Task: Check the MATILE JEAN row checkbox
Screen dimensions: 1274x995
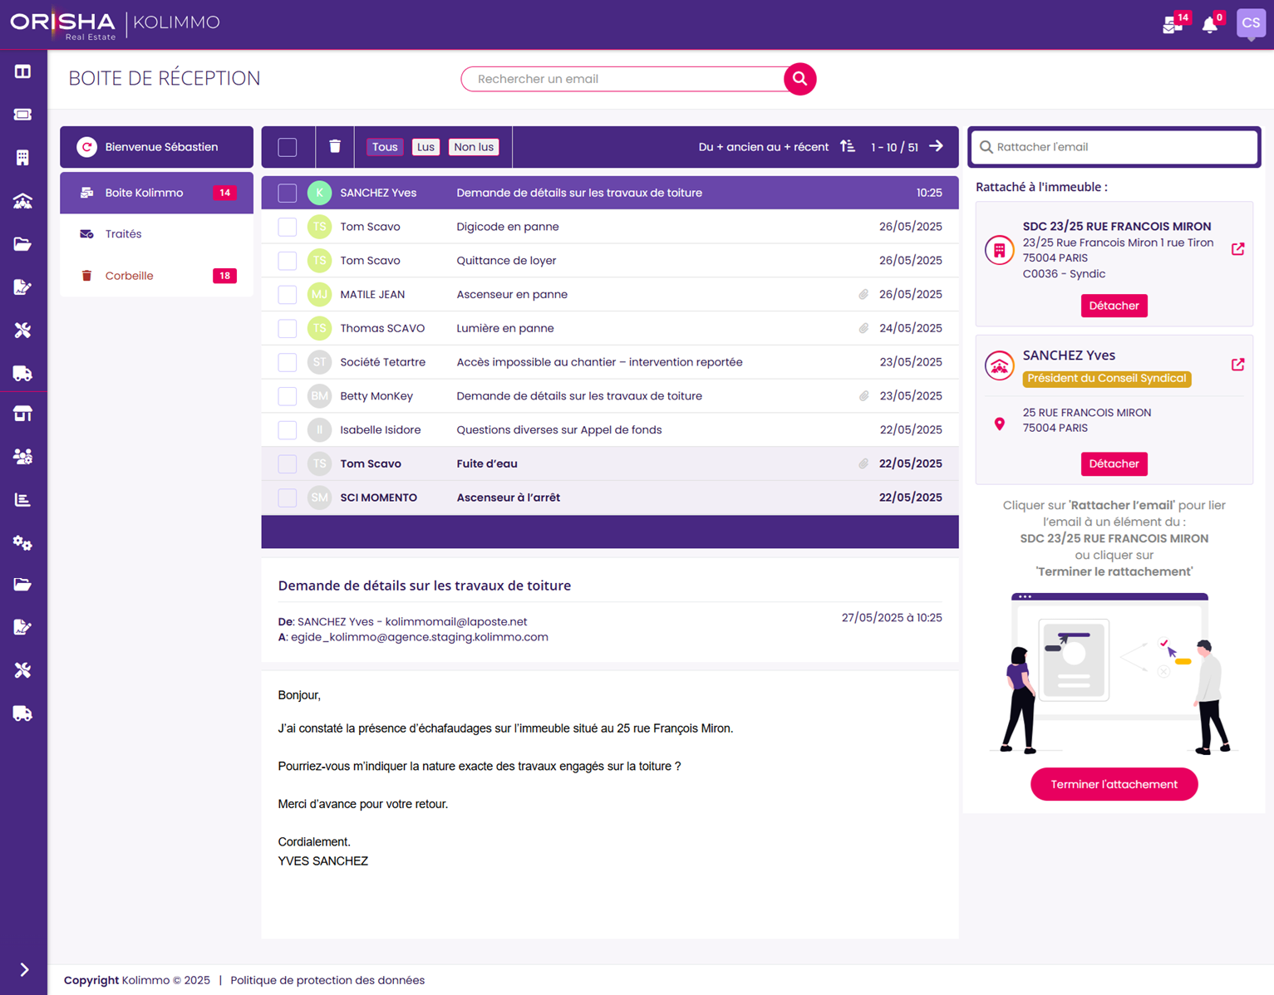Action: point(288,295)
